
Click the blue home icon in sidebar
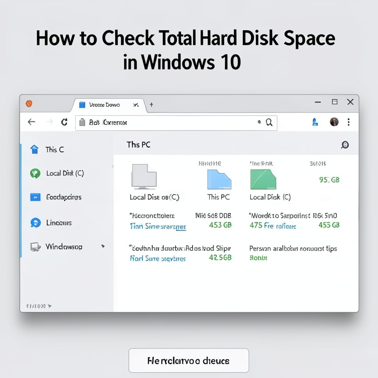(34, 149)
